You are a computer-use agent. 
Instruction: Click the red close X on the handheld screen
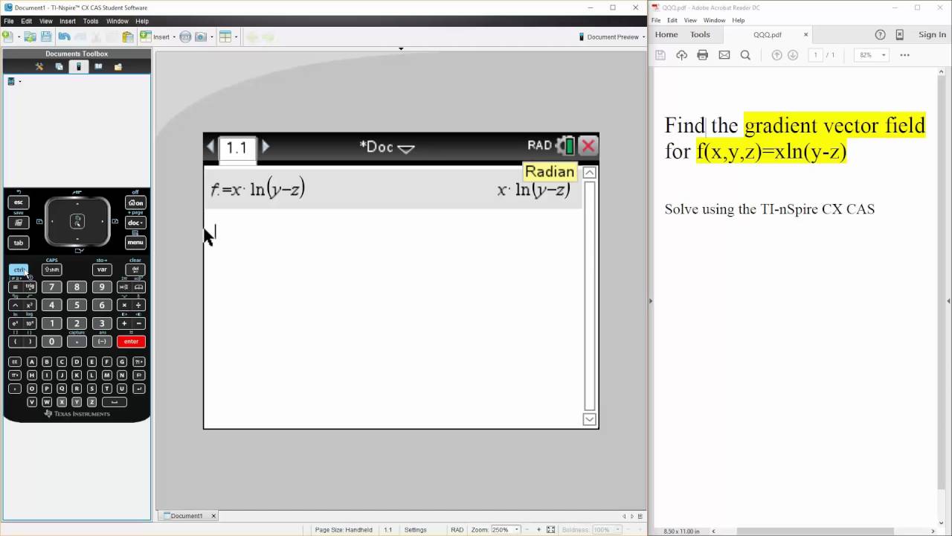(588, 146)
